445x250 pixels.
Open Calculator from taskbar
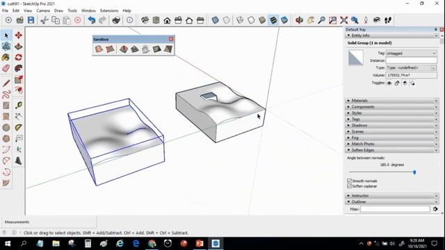(x=88, y=244)
